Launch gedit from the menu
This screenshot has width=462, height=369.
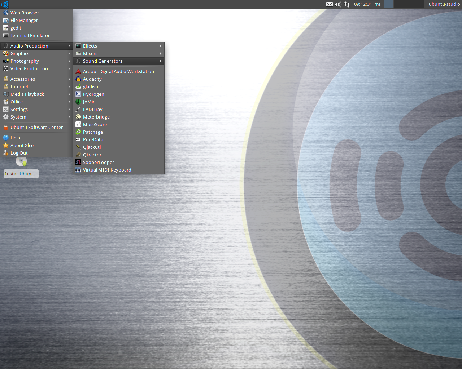click(37, 28)
